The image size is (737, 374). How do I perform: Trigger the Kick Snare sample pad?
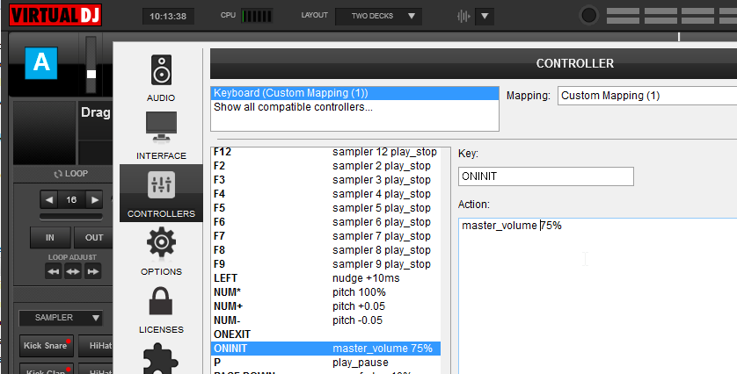[x=46, y=345]
